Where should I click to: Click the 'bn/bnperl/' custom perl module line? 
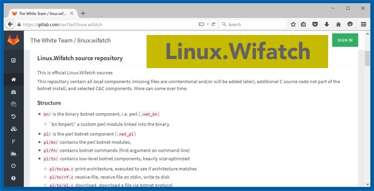pyautogui.click(x=109, y=124)
